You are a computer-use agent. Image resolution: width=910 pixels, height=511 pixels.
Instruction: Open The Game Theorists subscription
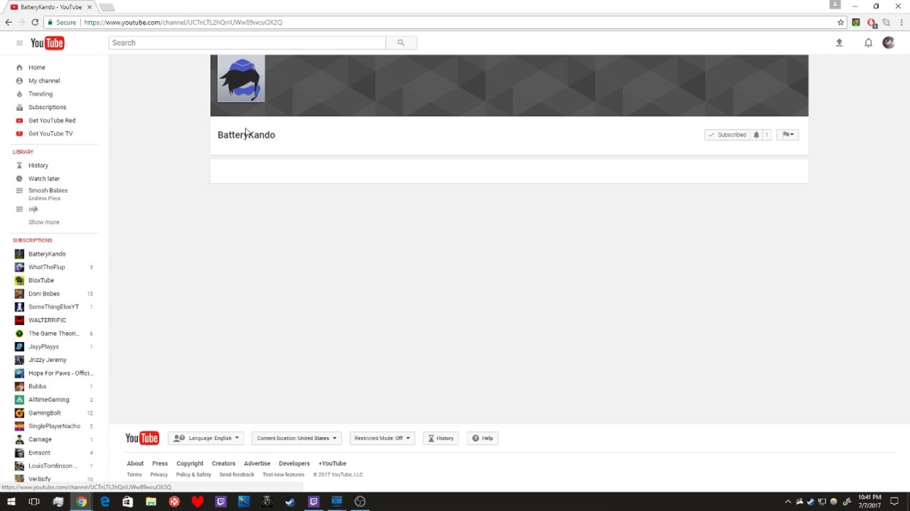point(54,334)
